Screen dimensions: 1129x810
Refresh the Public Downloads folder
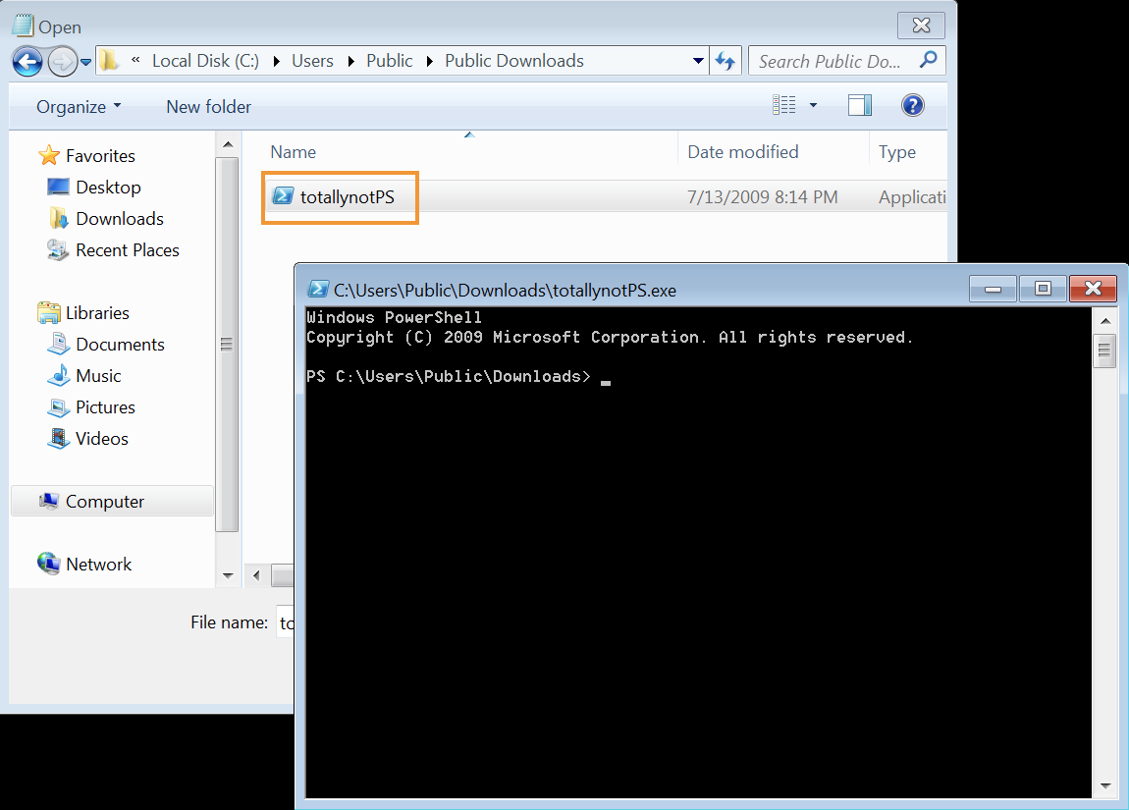726,61
